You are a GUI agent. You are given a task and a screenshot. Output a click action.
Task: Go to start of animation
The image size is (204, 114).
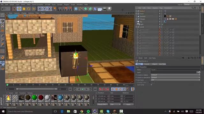tap(70, 89)
